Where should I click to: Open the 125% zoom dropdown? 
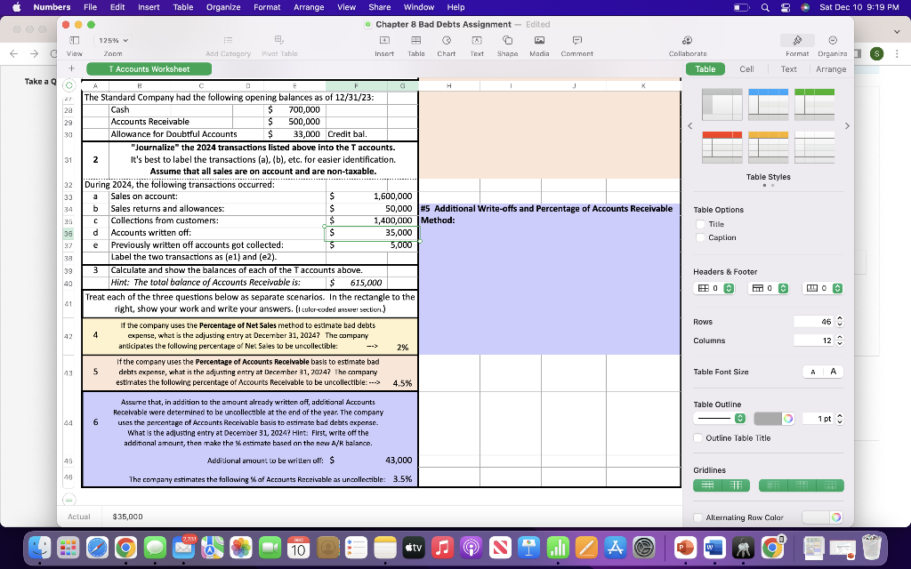[x=112, y=39]
